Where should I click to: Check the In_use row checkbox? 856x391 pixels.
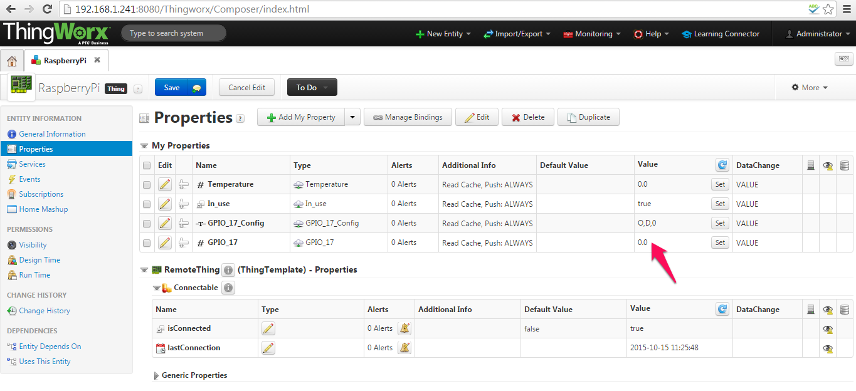click(147, 204)
